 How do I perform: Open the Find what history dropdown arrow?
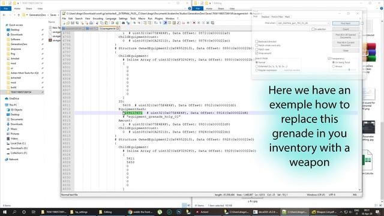328,23
